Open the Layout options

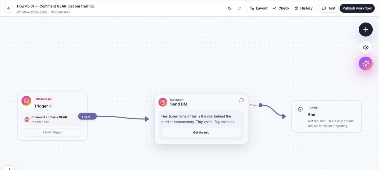click(x=259, y=8)
